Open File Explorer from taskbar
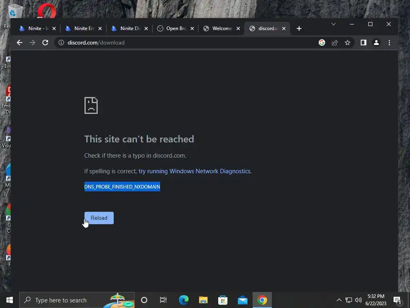Image resolution: width=410 pixels, height=308 pixels. (x=203, y=300)
